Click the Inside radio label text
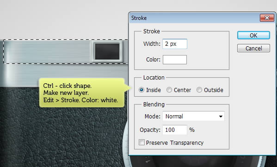Image resolution: width=277 pixels, height=167 pixels. (154, 90)
